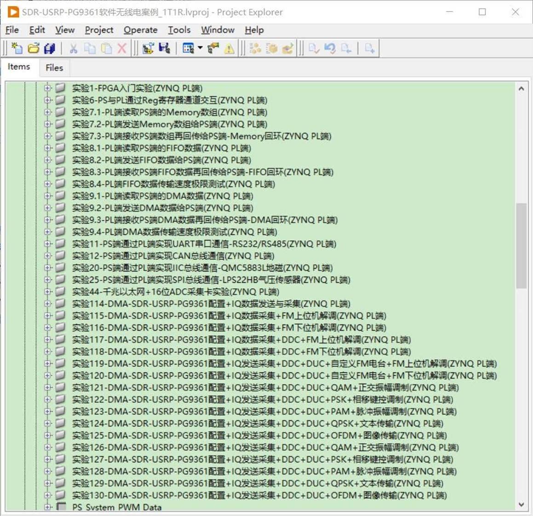
Task: Click the Add Targets and Devices icon
Action: tap(148, 48)
